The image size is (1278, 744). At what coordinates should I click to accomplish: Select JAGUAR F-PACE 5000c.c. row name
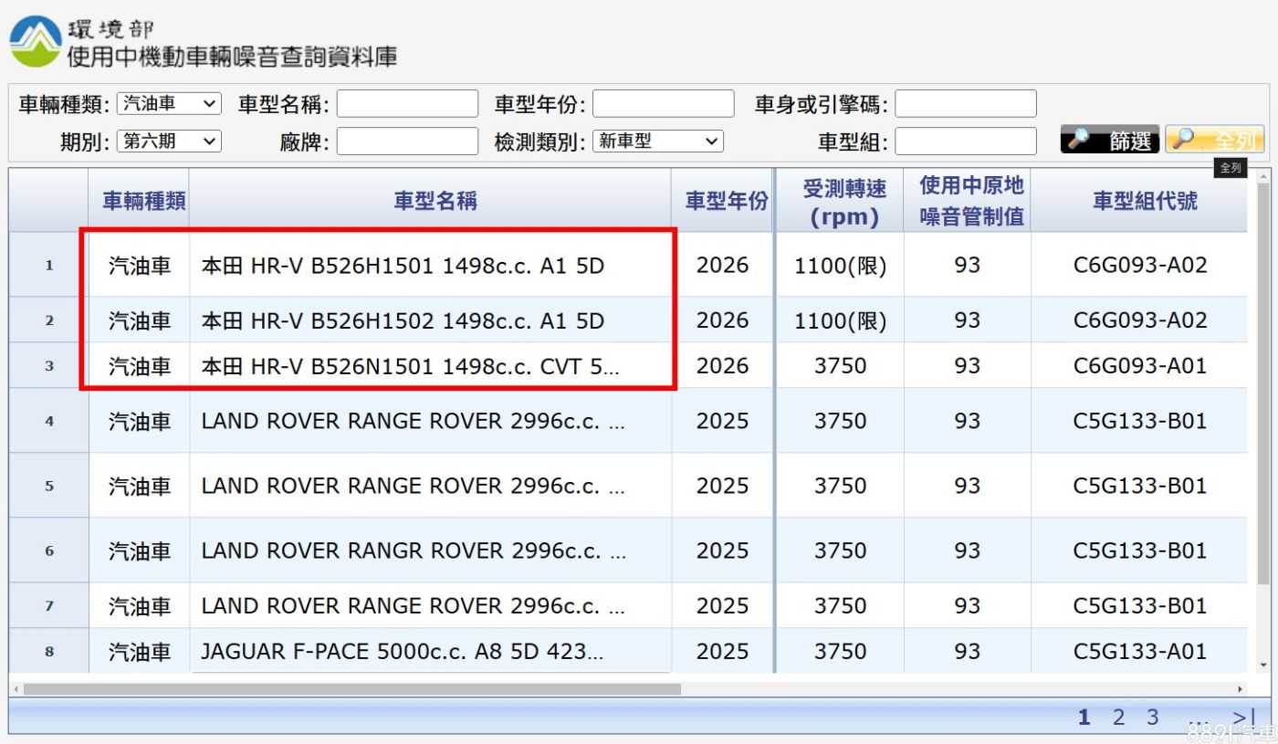[x=403, y=652]
